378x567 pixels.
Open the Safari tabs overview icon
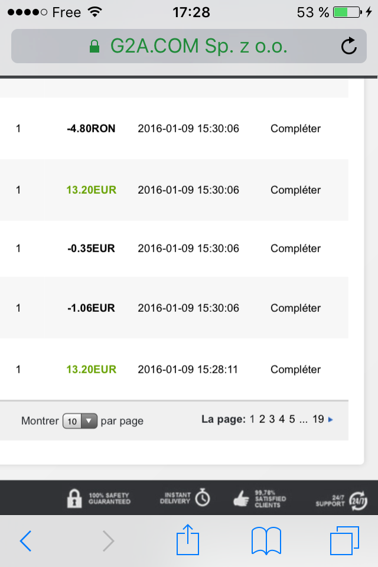tap(344, 540)
